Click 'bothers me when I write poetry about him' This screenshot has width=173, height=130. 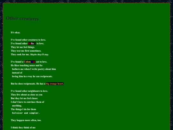34,69
